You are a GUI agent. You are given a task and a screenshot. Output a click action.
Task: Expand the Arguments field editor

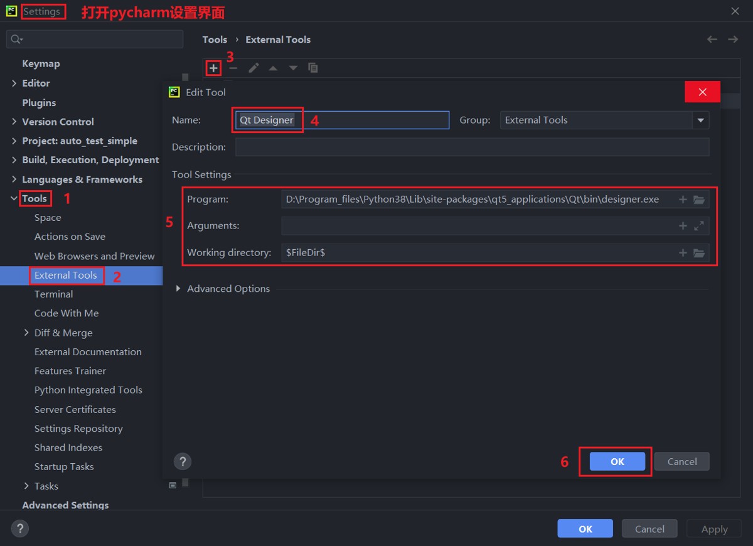[699, 226]
